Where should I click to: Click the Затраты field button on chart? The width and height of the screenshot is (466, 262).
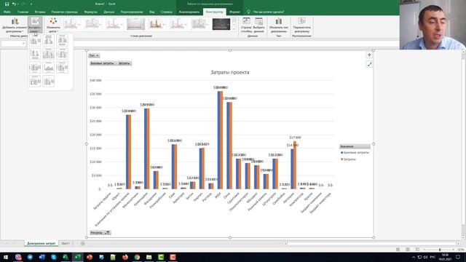pos(124,63)
